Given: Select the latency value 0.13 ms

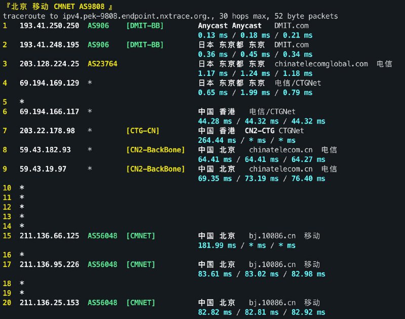Looking at the screenshot, I should pyautogui.click(x=213, y=35).
